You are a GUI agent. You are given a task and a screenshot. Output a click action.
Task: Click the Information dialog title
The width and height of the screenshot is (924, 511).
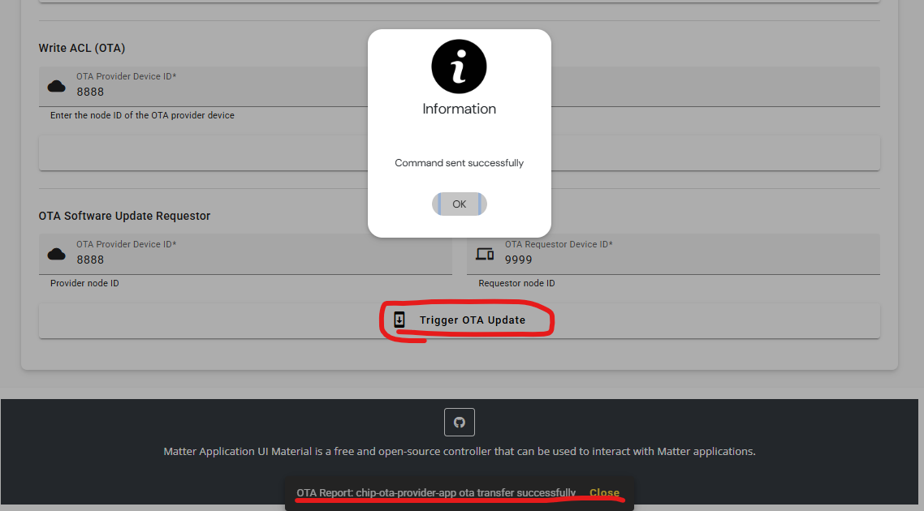pyautogui.click(x=459, y=109)
